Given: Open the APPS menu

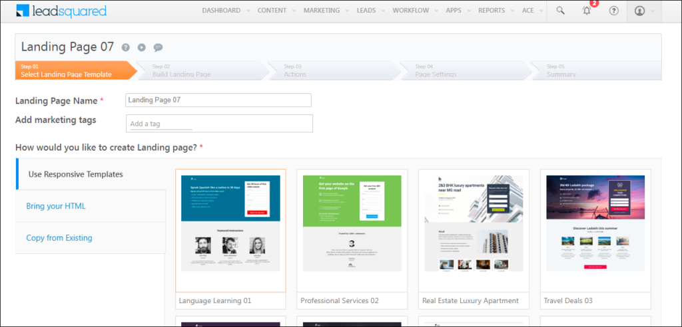Looking at the screenshot, I should coord(454,11).
